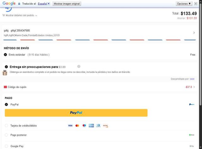Open shipping address via right chevron
The width and height of the screenshot is (202, 149).
pos(194,33)
